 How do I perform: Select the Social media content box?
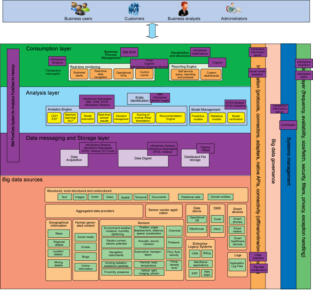click(x=86, y=237)
